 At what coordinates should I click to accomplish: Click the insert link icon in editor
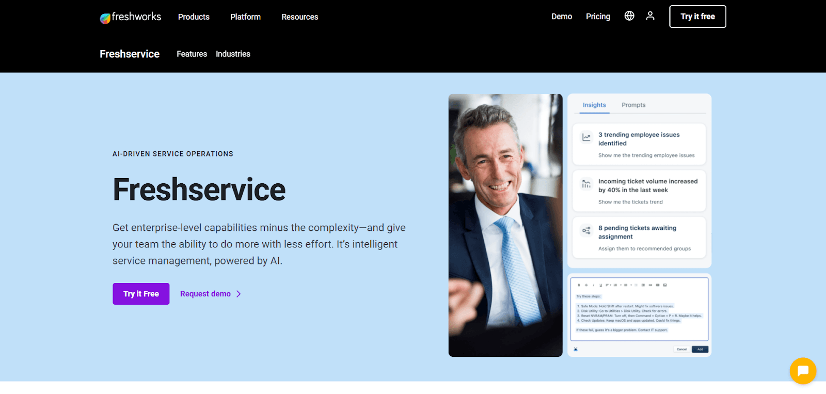(x=650, y=285)
